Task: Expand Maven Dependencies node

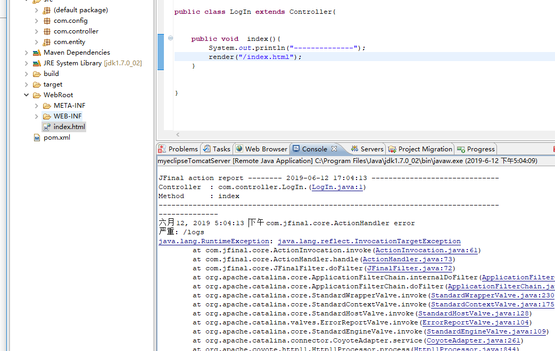Action: (x=26, y=53)
